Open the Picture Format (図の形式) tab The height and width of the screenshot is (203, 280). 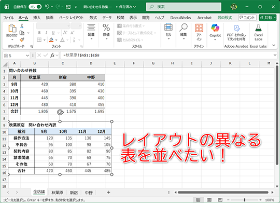(225, 18)
